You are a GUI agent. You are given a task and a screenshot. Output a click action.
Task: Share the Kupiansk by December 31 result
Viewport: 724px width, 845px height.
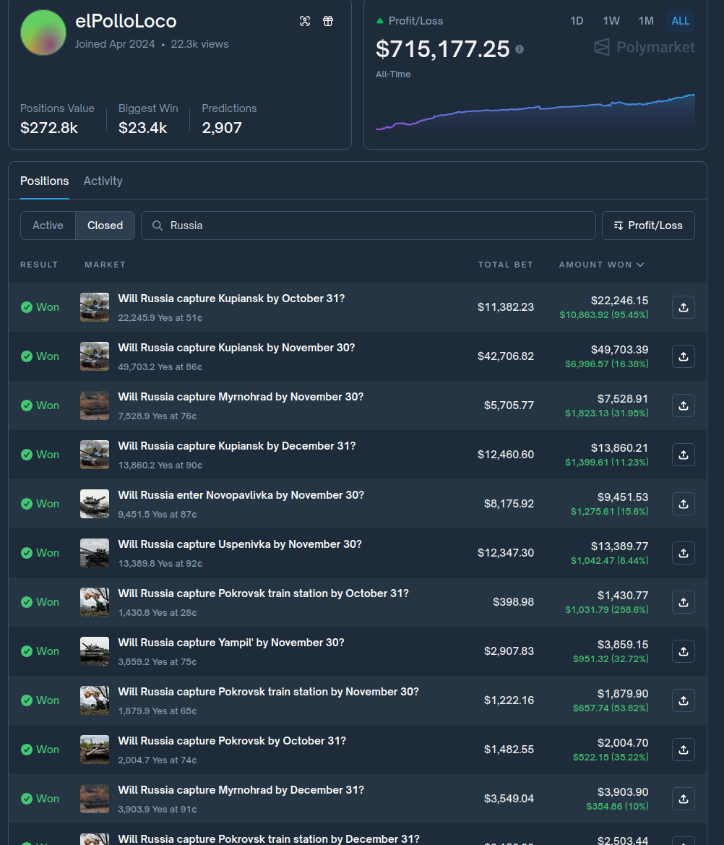pos(683,454)
